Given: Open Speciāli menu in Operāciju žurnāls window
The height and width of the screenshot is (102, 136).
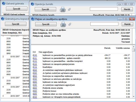Looking at the screenshot, I should [45, 9].
